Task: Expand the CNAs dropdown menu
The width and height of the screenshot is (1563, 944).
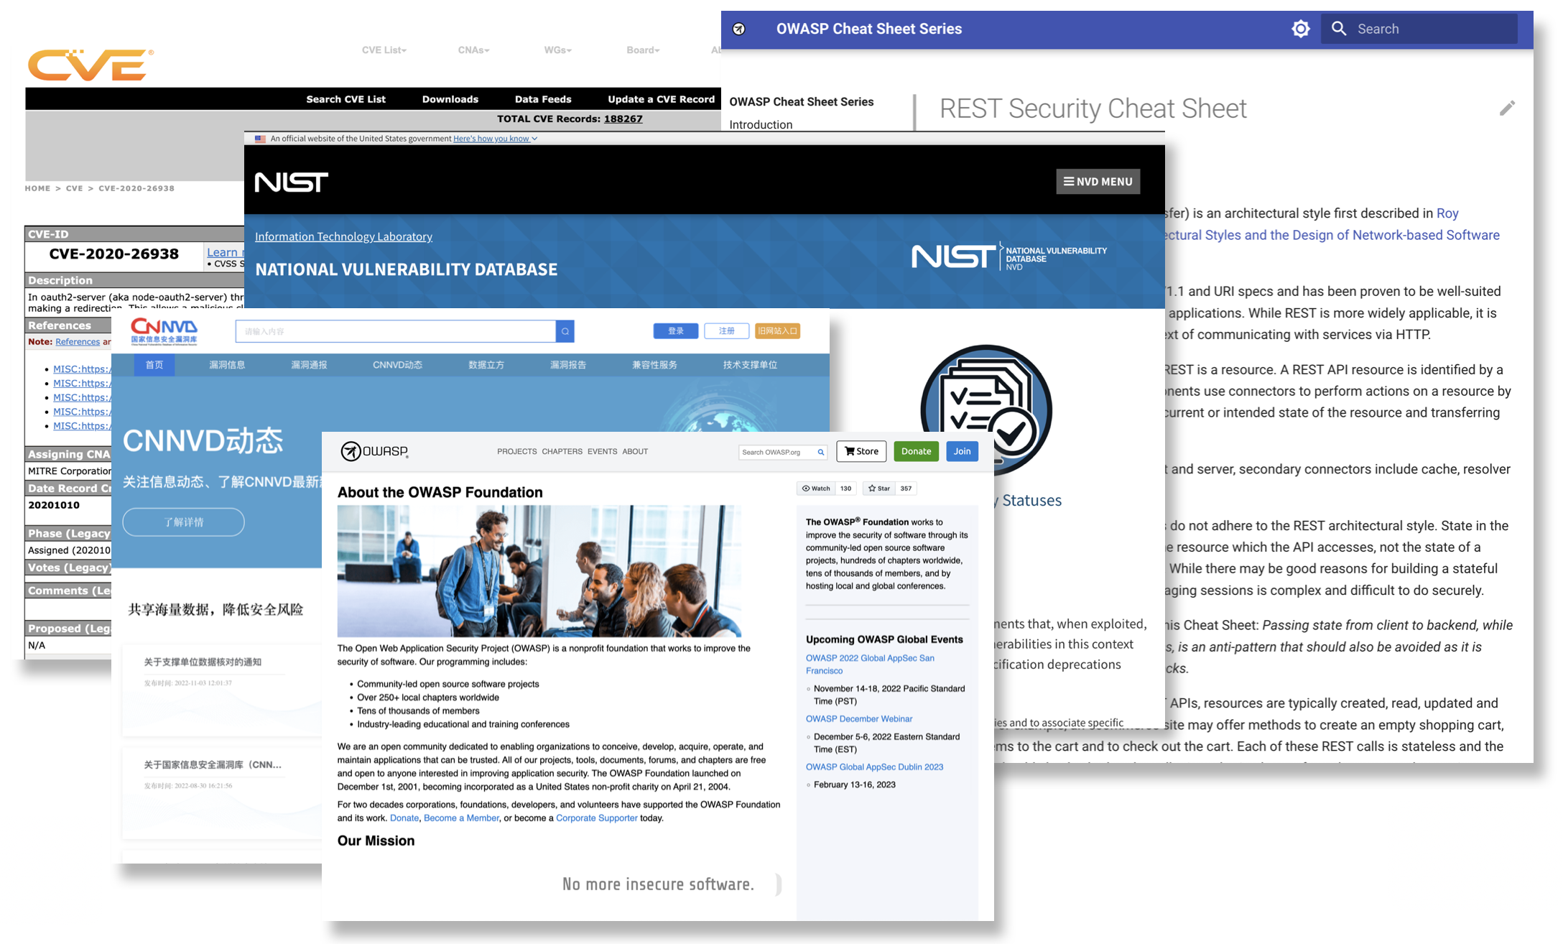Action: tap(473, 50)
